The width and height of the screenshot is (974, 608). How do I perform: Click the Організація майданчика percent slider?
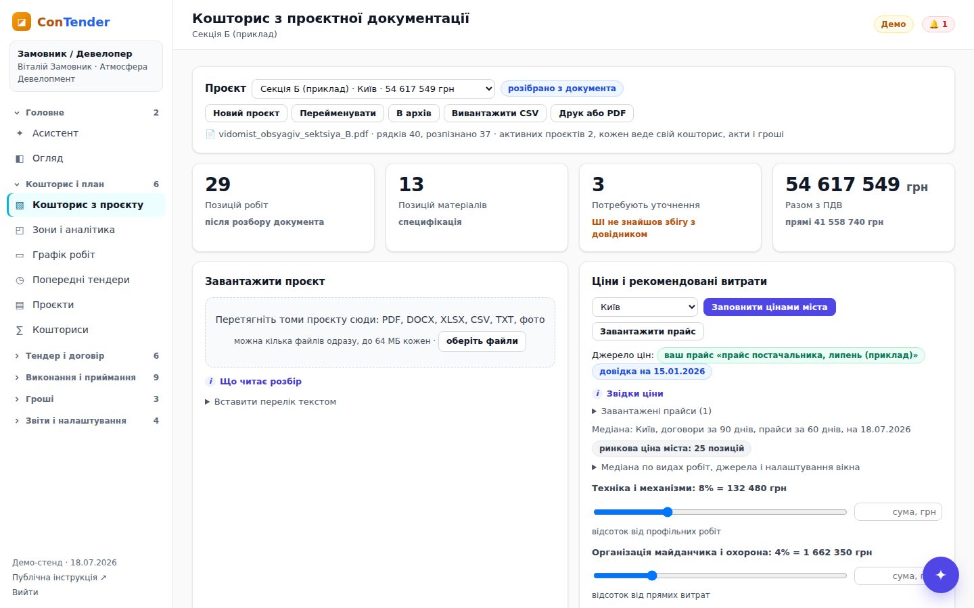pos(720,576)
